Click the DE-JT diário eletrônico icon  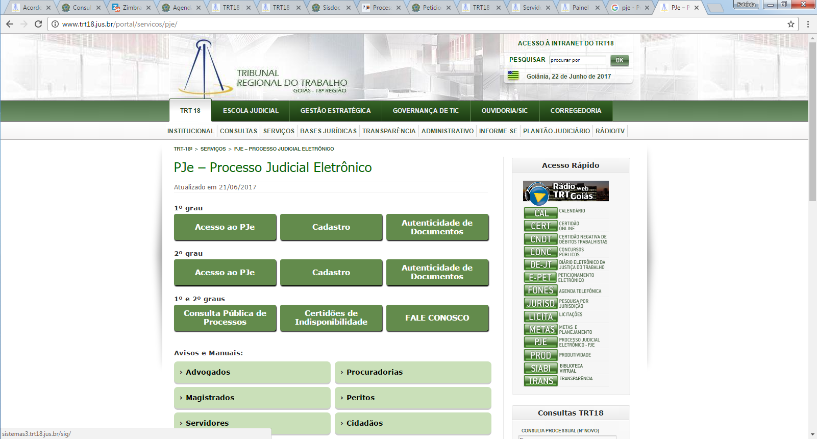[x=540, y=264]
